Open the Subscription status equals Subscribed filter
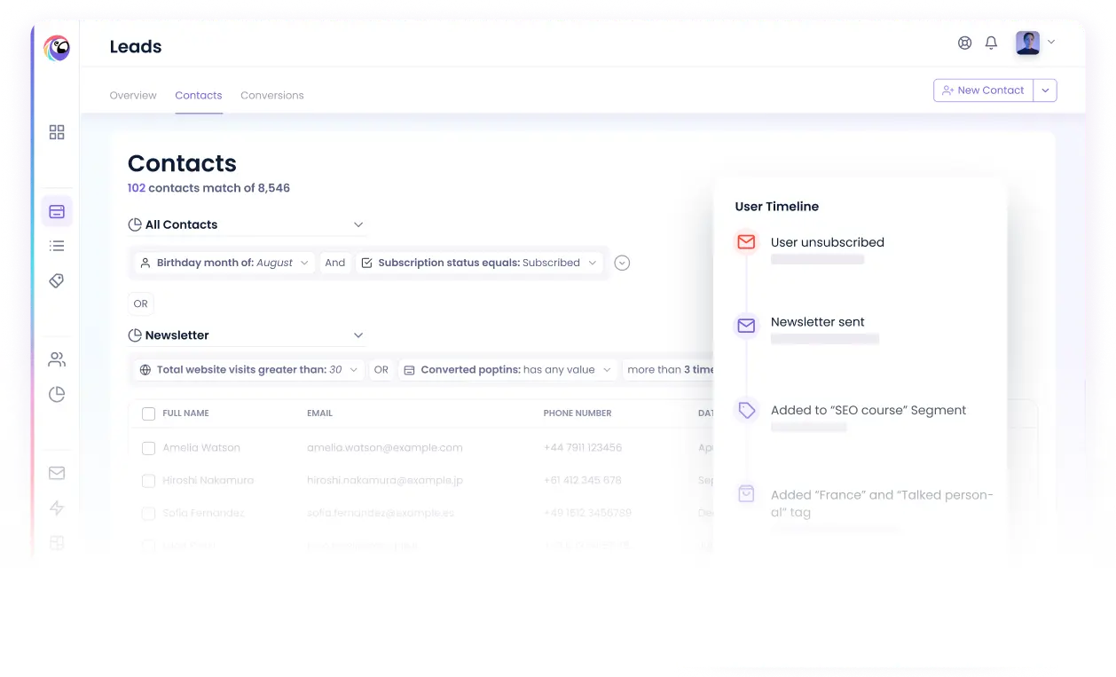This screenshot has width=1116, height=677. tap(479, 263)
